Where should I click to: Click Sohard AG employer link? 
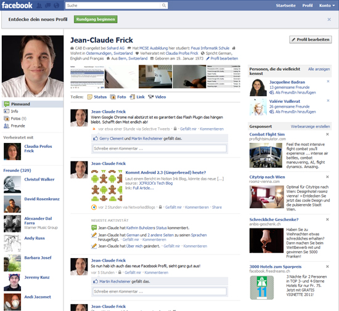click(116, 48)
